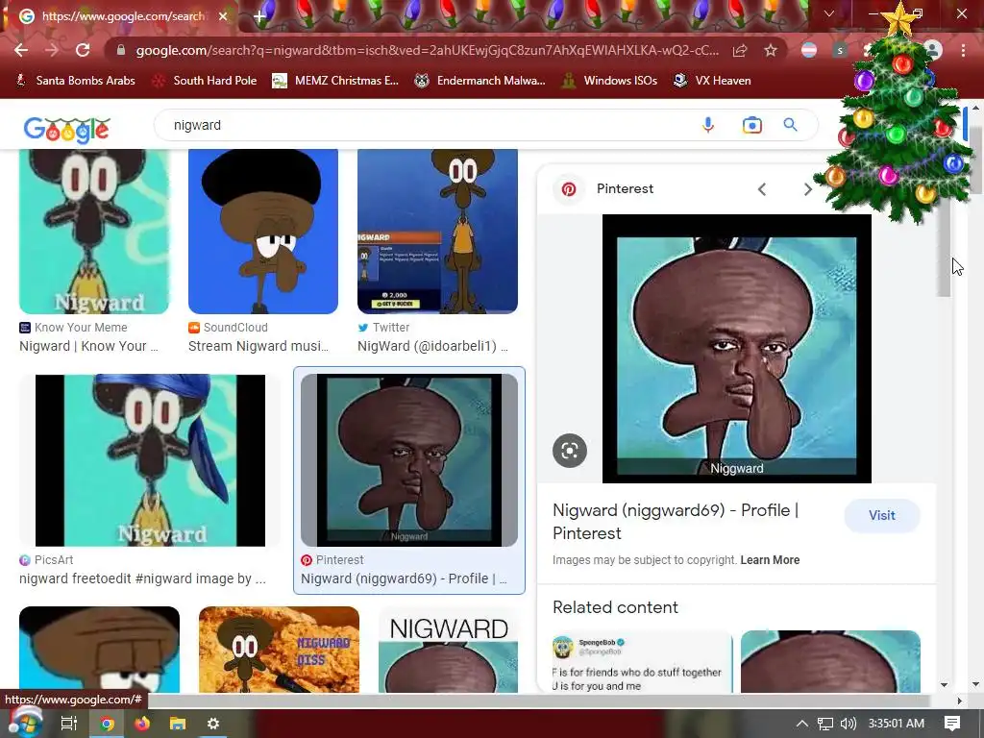Viewport: 984px width, 738px height.
Task: Open the tab search dropdown arrow
Action: [829, 13]
